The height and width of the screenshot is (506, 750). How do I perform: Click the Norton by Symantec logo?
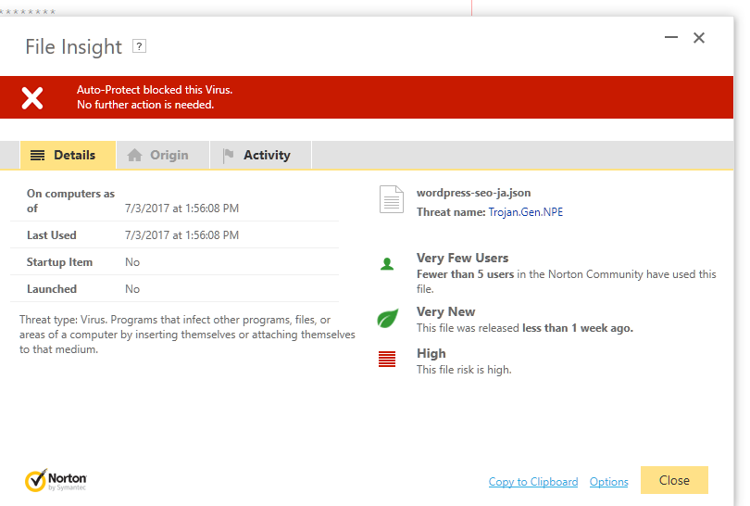tap(56, 480)
